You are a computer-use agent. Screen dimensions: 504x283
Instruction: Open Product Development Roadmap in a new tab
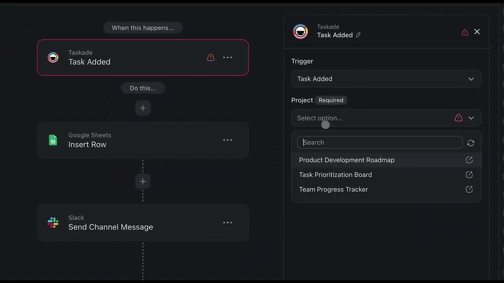469,160
